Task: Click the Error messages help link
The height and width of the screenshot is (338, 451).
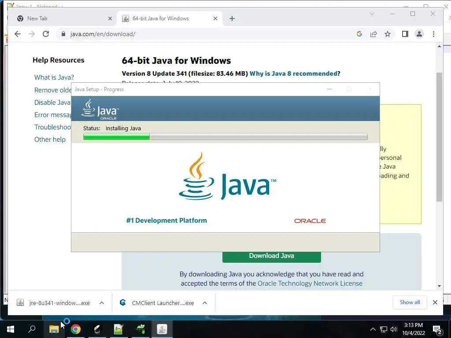Action: pos(53,115)
